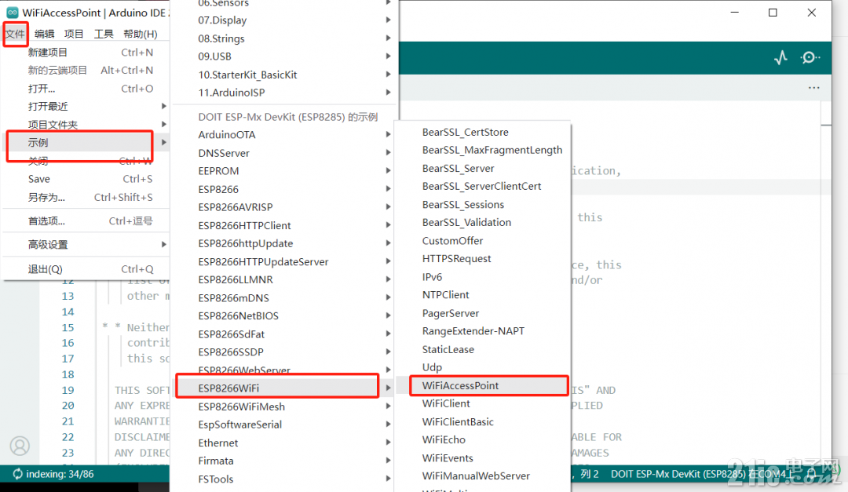
Task: Open the WiFiEcho example
Action: click(482, 439)
